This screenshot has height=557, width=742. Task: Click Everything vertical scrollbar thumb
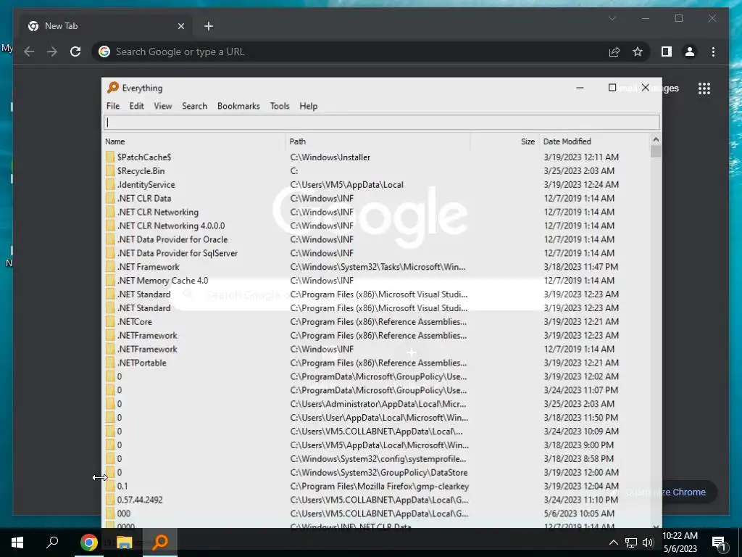pos(656,152)
